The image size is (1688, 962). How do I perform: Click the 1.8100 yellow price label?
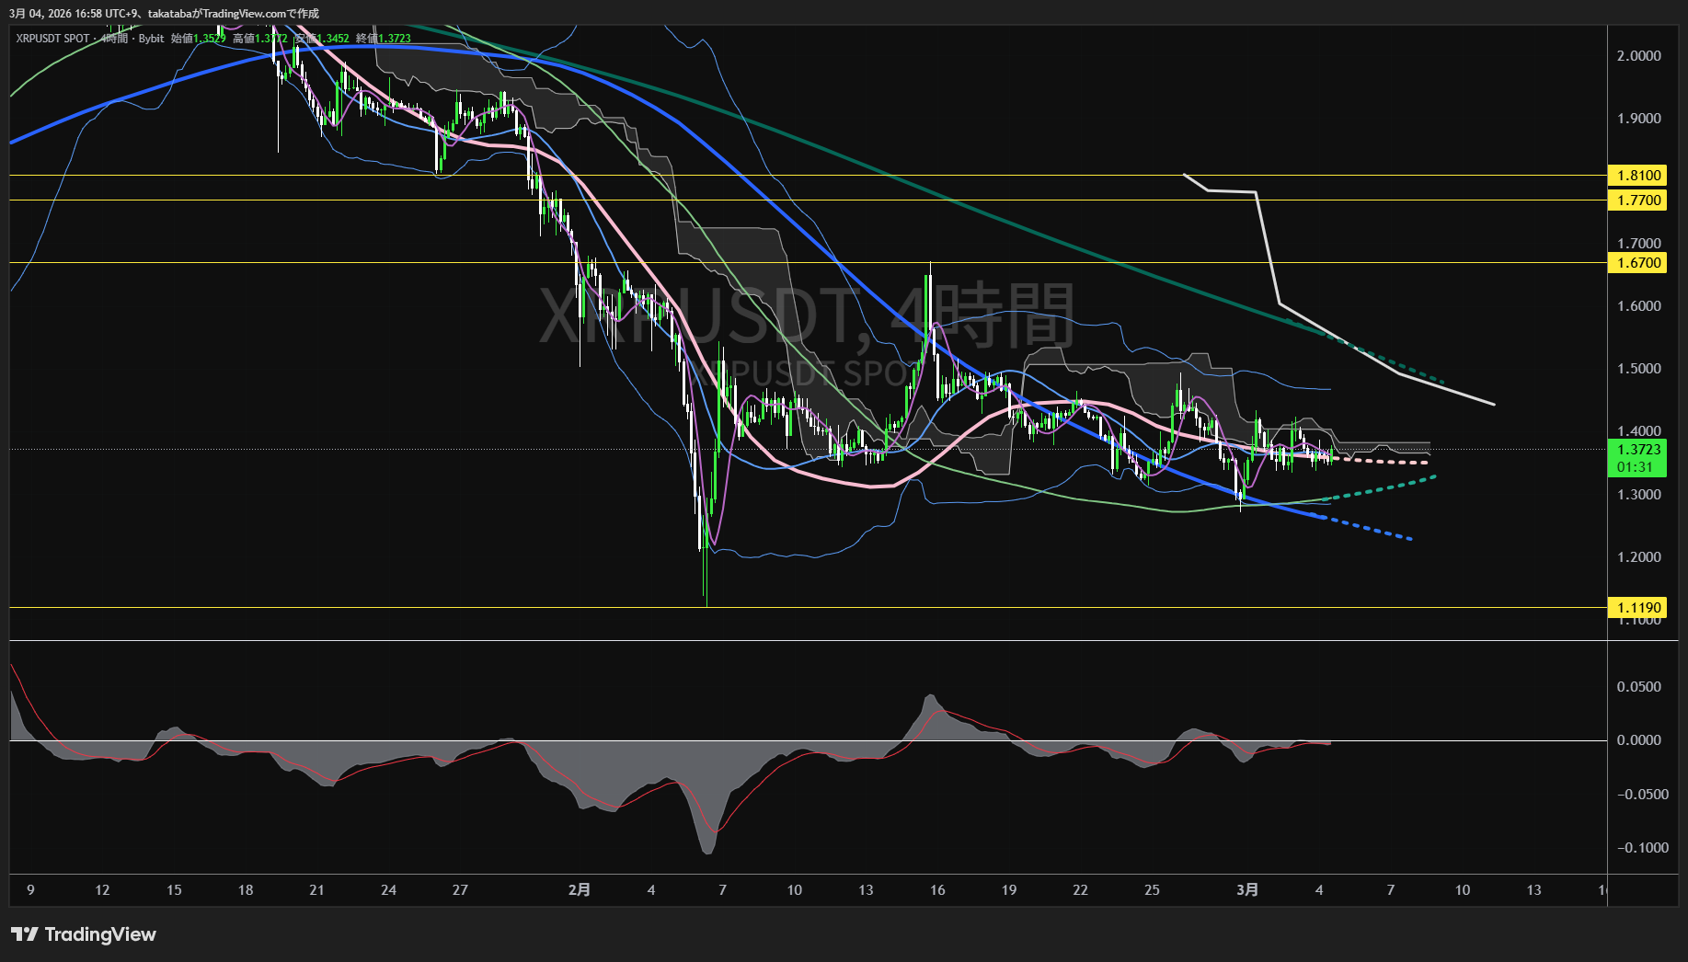tap(1637, 176)
